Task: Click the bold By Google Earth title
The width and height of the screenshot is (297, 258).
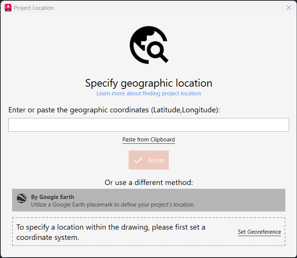Action: pos(53,197)
